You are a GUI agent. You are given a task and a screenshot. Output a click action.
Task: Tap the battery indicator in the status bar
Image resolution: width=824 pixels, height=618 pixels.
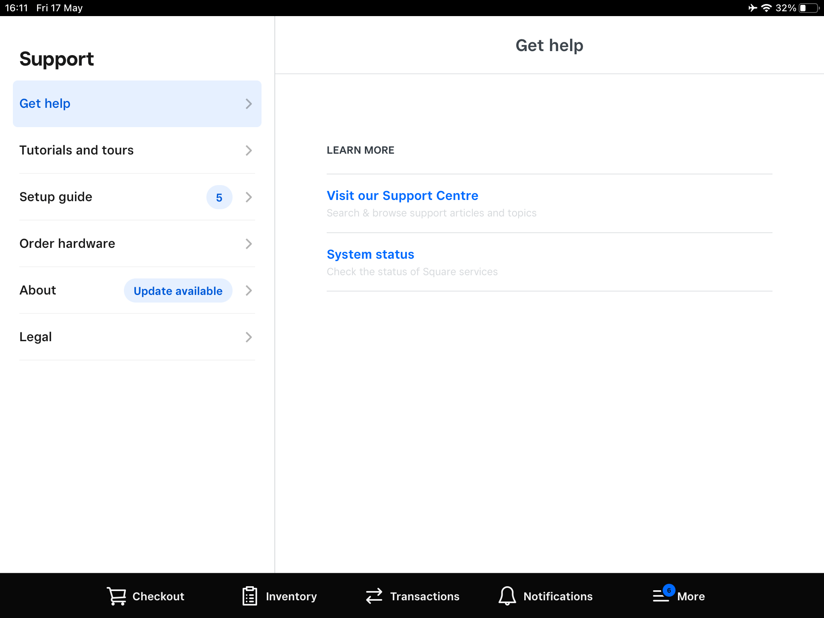(x=809, y=7)
